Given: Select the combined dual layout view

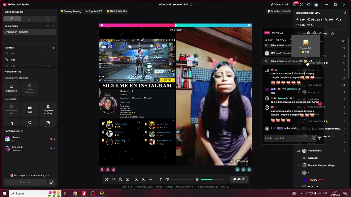Looking at the screenshot, I should (x=47, y=19).
